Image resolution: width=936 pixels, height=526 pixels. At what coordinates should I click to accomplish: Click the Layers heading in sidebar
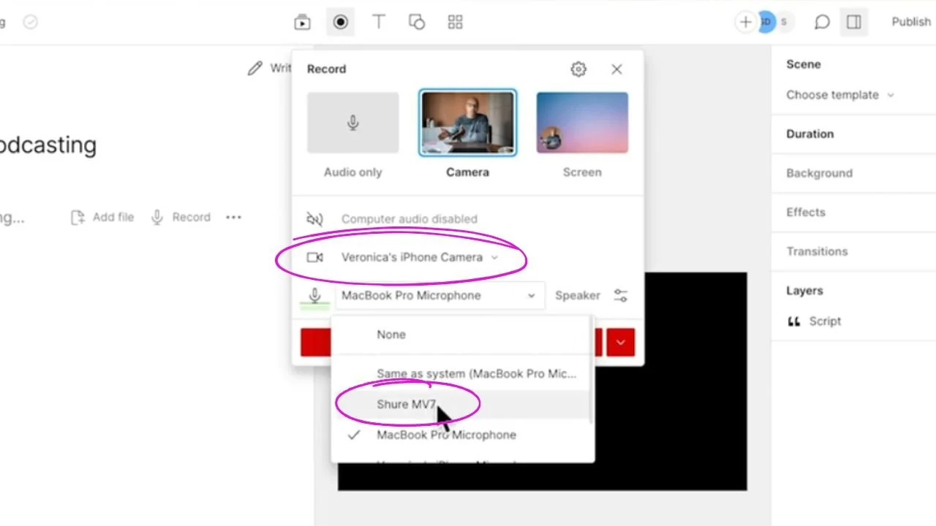coord(804,291)
